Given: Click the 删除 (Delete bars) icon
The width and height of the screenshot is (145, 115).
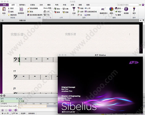Looking at the screenshot, I should pyautogui.click(x=55, y=12).
